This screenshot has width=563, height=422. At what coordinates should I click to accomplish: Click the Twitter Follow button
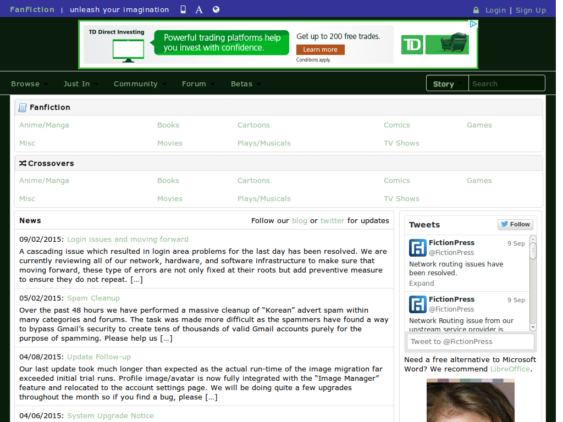pos(516,224)
